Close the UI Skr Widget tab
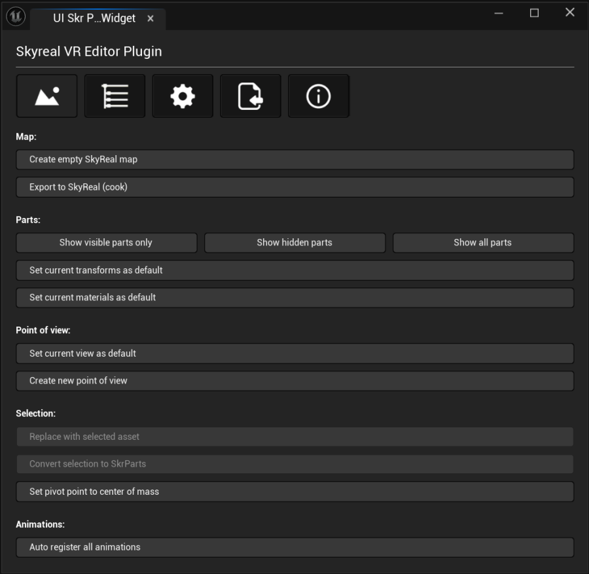Screen dimensions: 589x574 click(151, 19)
